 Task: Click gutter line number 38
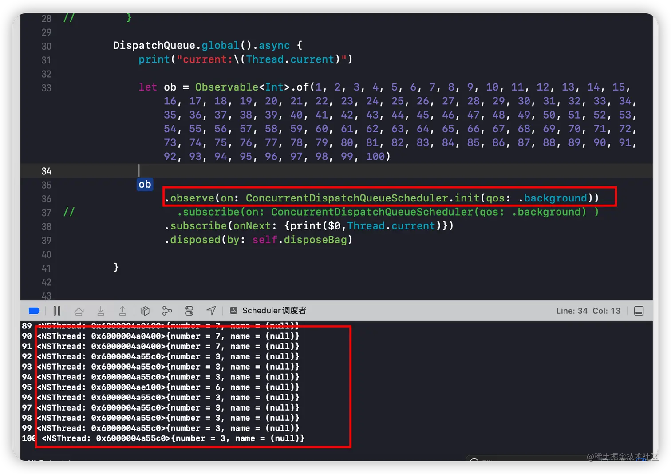[x=46, y=227]
